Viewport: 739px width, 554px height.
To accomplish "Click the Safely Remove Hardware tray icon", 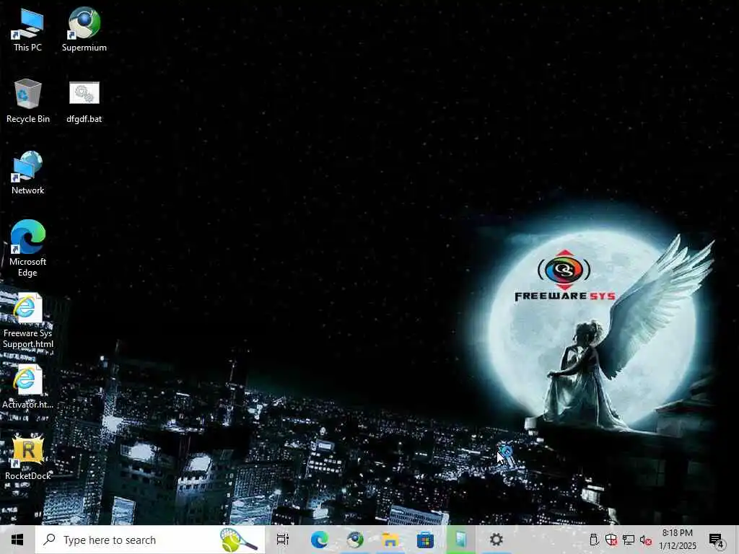I will pos(594,540).
